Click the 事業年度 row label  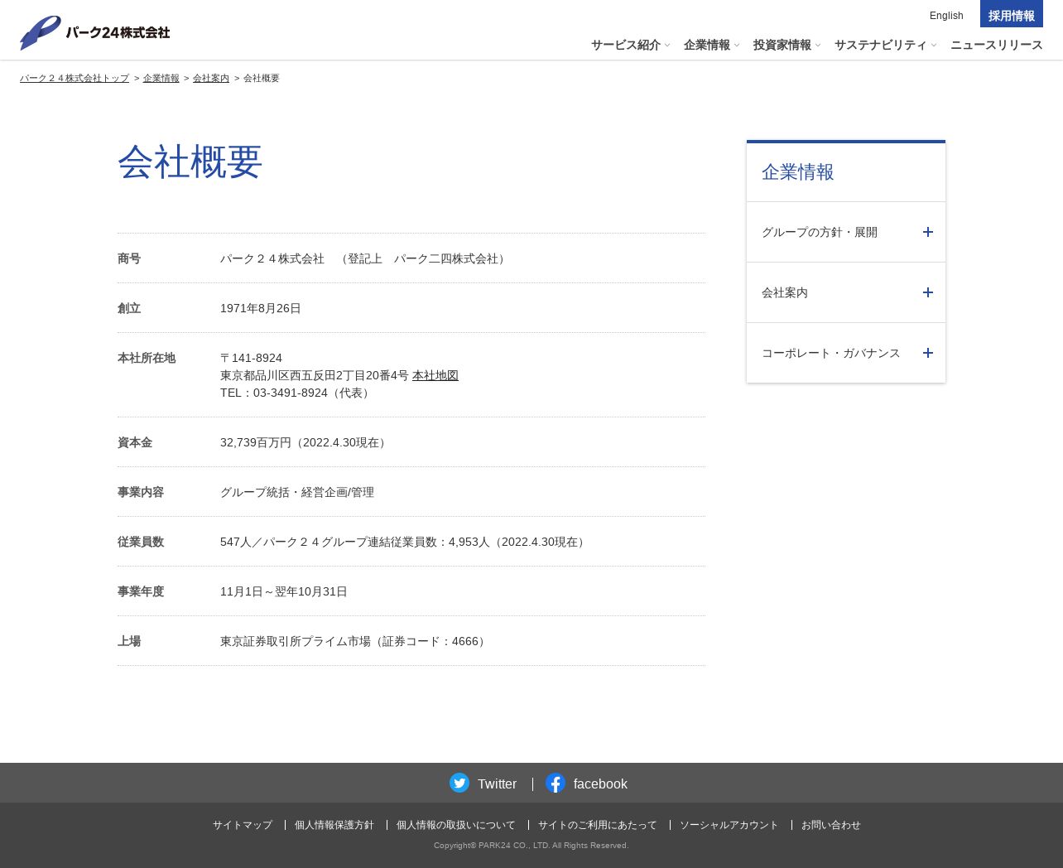click(141, 591)
